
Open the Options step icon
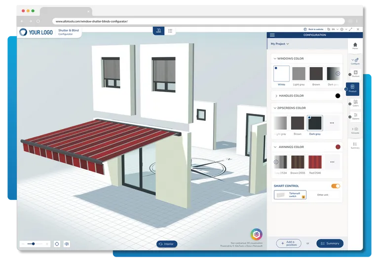point(355,116)
